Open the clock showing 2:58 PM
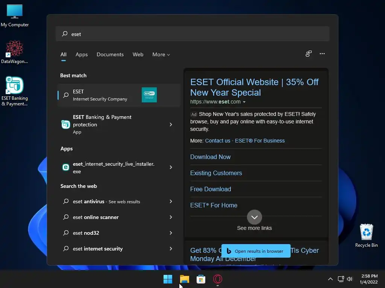The image size is (385, 288). pyautogui.click(x=369, y=279)
